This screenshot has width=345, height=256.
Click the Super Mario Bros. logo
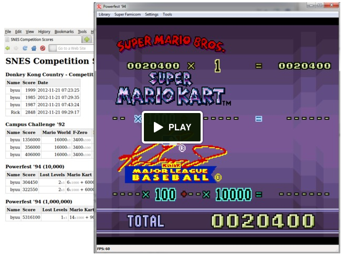[171, 43]
